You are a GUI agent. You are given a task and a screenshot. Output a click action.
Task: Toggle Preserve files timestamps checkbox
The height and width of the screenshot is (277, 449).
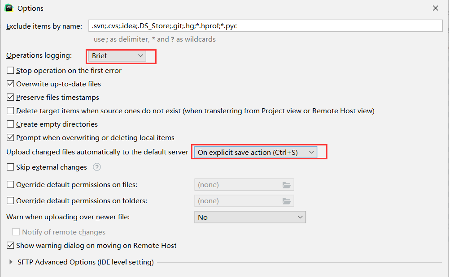tap(11, 98)
